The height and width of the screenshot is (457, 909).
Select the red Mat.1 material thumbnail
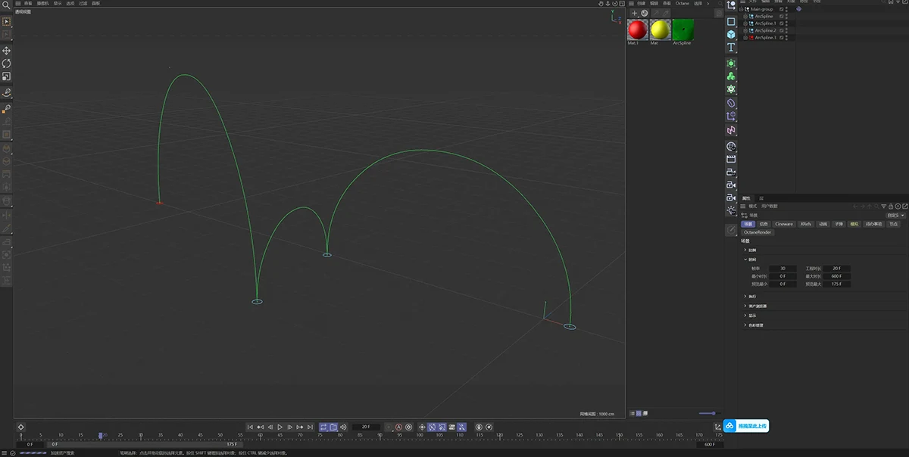[x=637, y=30]
